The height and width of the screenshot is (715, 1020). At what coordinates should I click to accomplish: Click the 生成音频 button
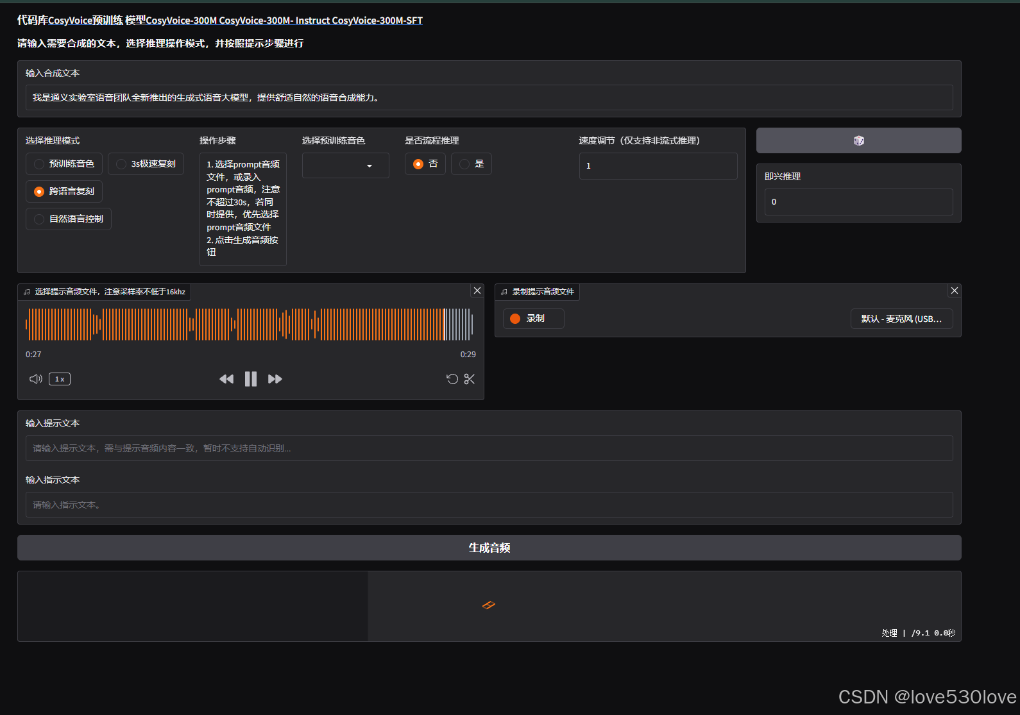point(489,548)
